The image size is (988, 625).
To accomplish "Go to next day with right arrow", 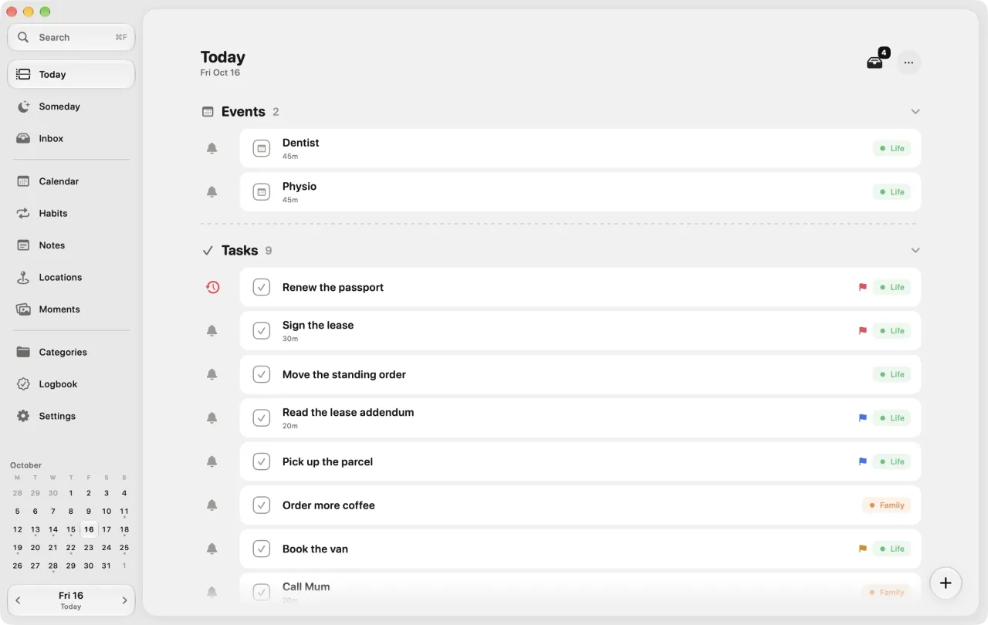I will 124,600.
